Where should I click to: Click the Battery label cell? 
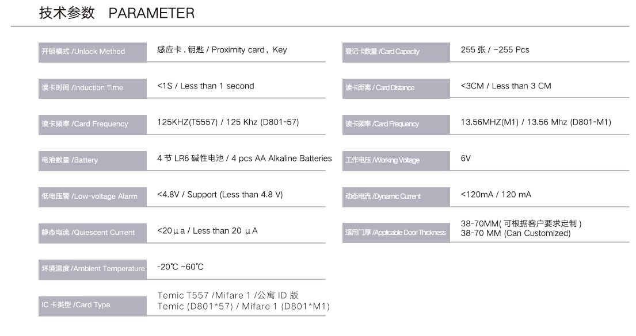[92, 160]
